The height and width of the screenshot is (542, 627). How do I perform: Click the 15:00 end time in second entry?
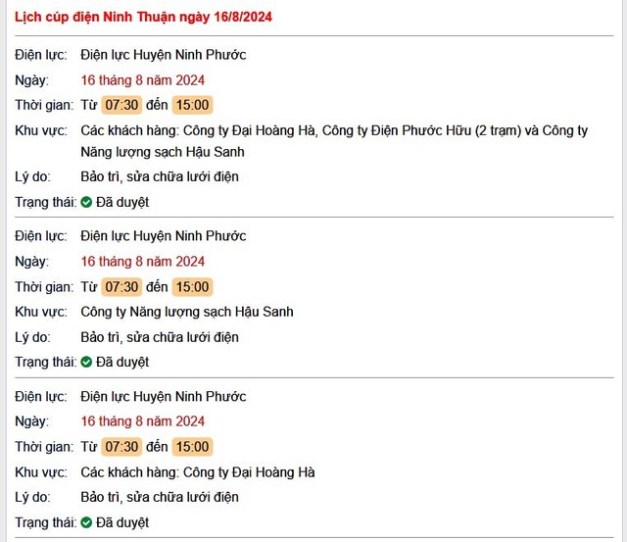coord(192,287)
